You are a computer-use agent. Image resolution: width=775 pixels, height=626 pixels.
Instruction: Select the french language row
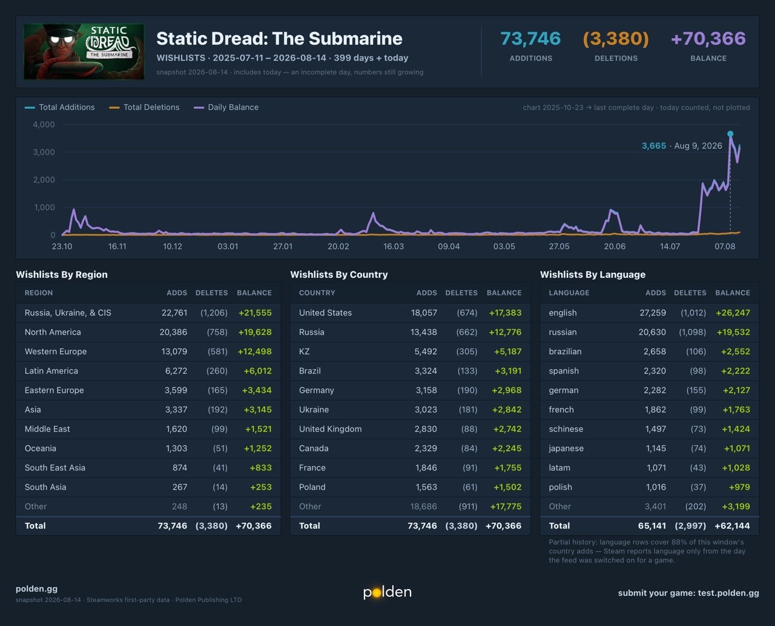[x=650, y=410]
